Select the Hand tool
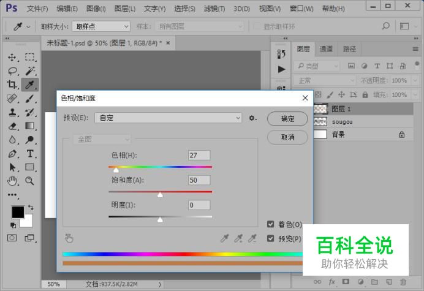The height and width of the screenshot is (291, 424). (12, 181)
